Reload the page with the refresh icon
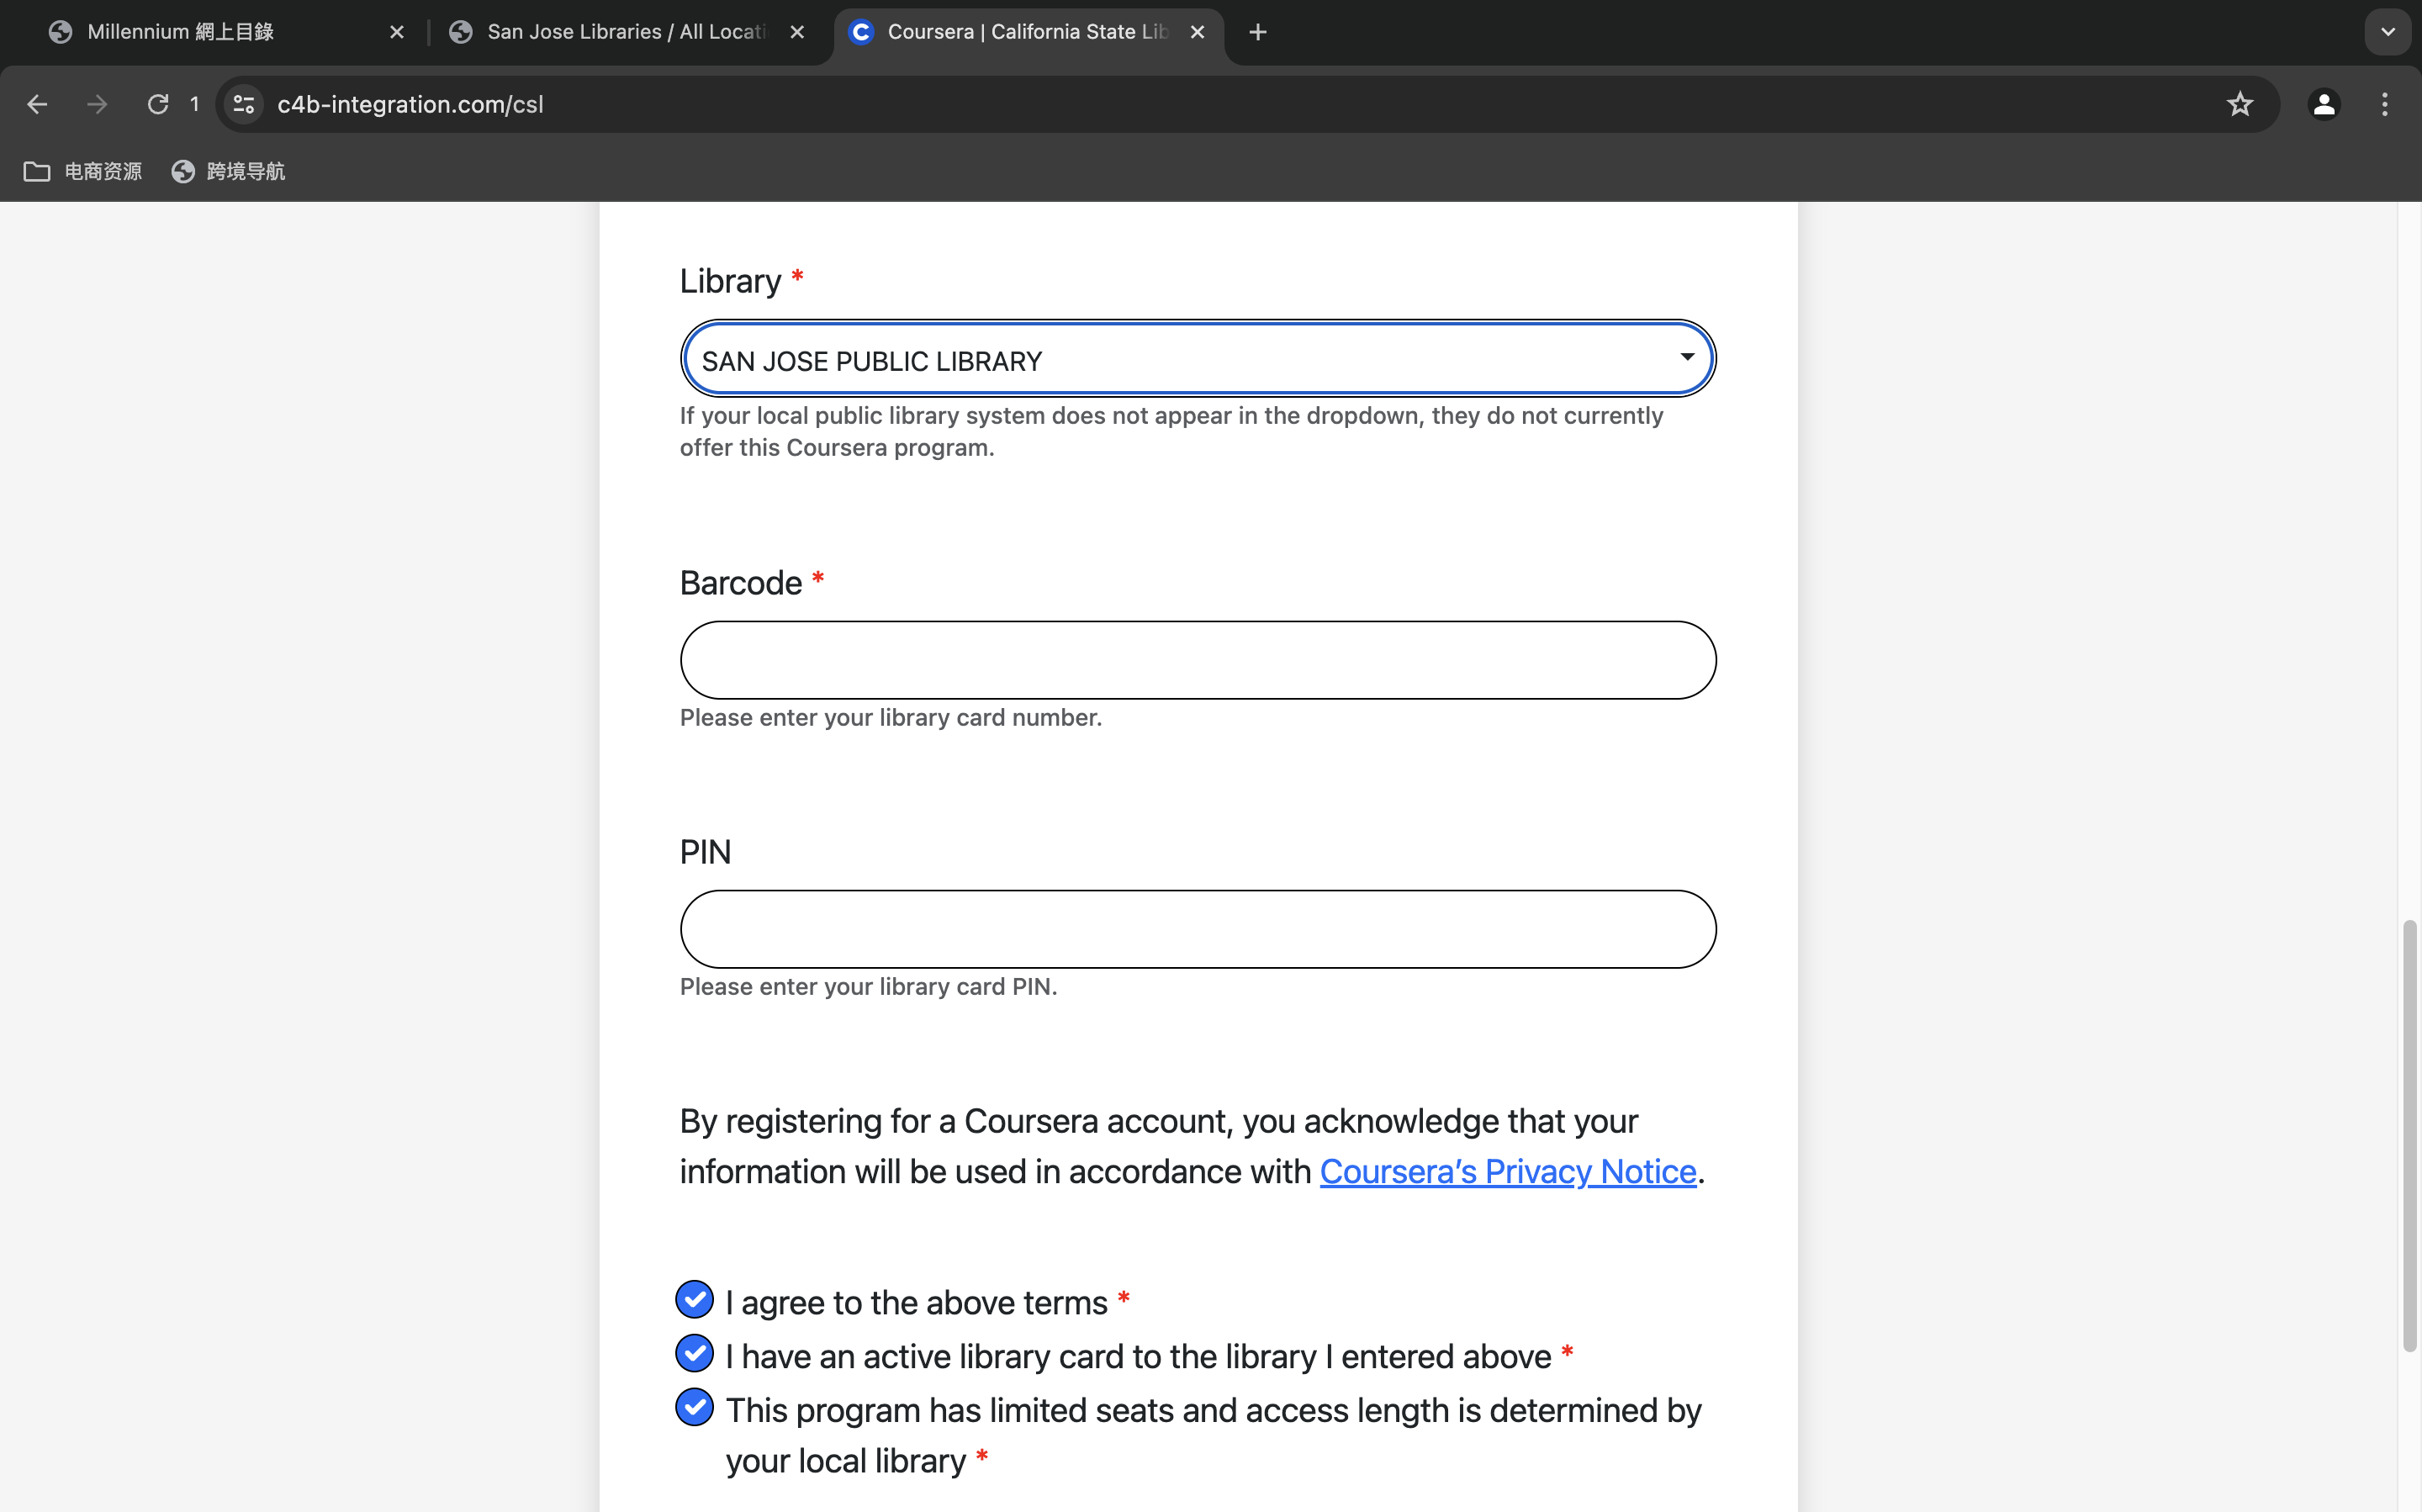This screenshot has height=1512, width=2422. [158, 104]
